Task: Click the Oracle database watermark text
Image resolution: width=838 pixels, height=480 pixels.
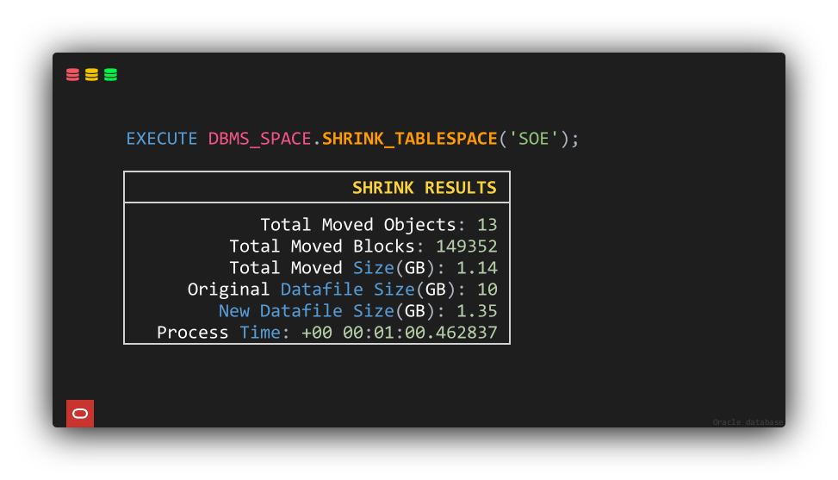Action: 748,422
